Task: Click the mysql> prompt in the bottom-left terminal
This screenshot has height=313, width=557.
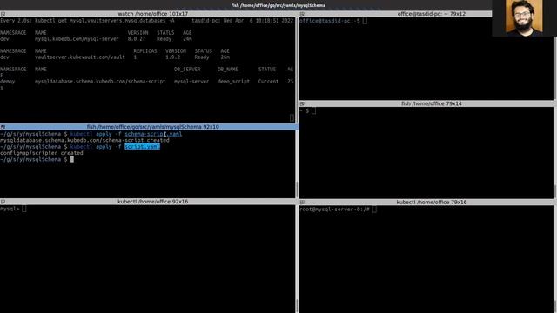Action: click(x=10, y=209)
